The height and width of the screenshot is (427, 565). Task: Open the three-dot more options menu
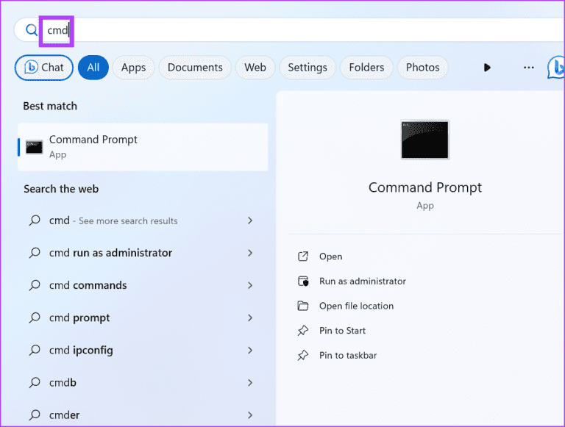coord(528,68)
